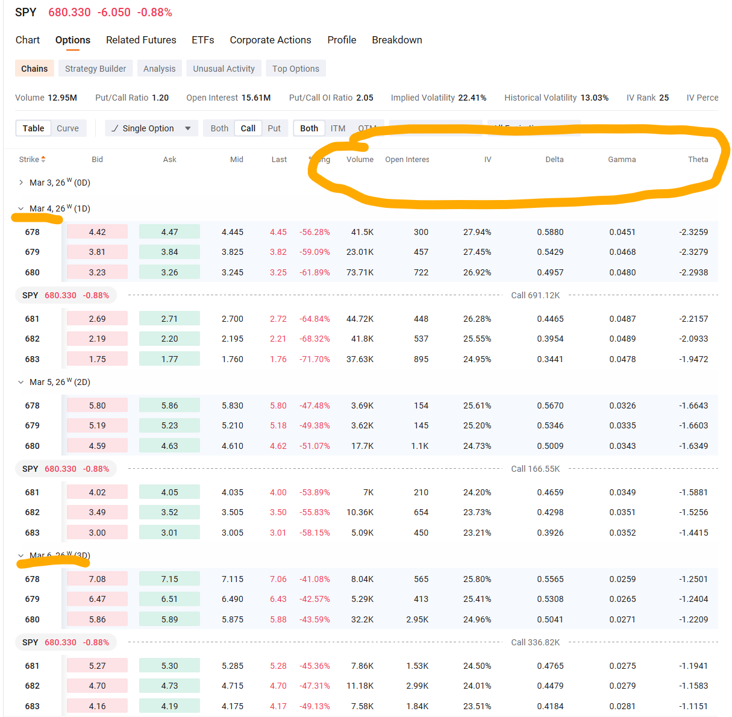Select the 2.20 ask price
Viewport: 732px width, 717px height.
coord(169,339)
